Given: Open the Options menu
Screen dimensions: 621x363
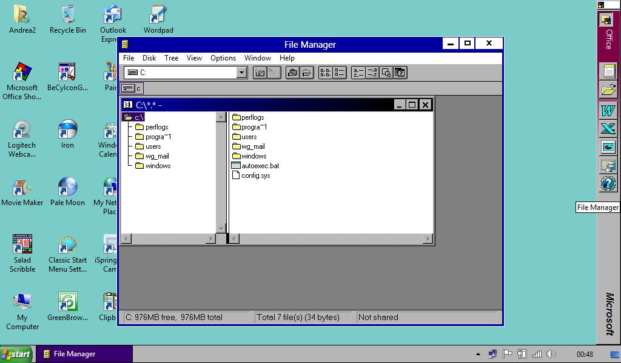Looking at the screenshot, I should pos(223,58).
